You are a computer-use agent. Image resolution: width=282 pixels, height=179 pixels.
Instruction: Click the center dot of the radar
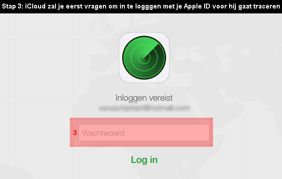coord(144,58)
